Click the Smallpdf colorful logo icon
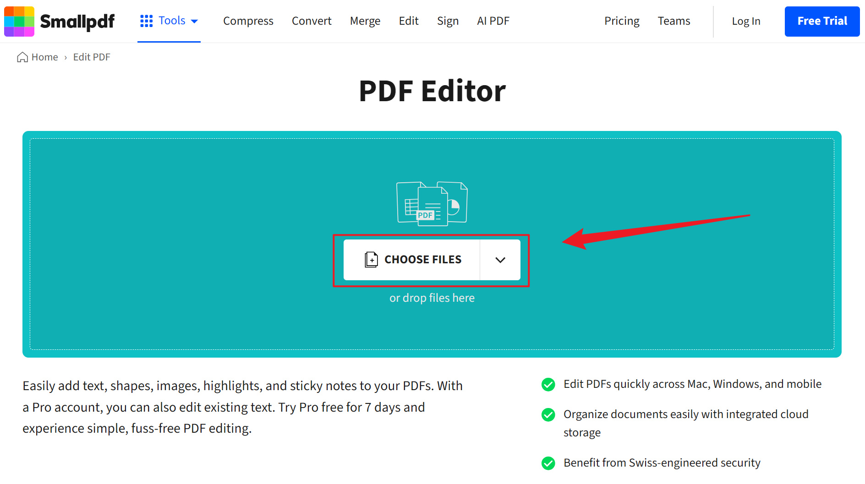This screenshot has width=865, height=484. [x=19, y=21]
